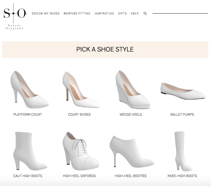Click the Ballet Pumps label
The width and height of the screenshot is (211, 186).
(x=182, y=114)
